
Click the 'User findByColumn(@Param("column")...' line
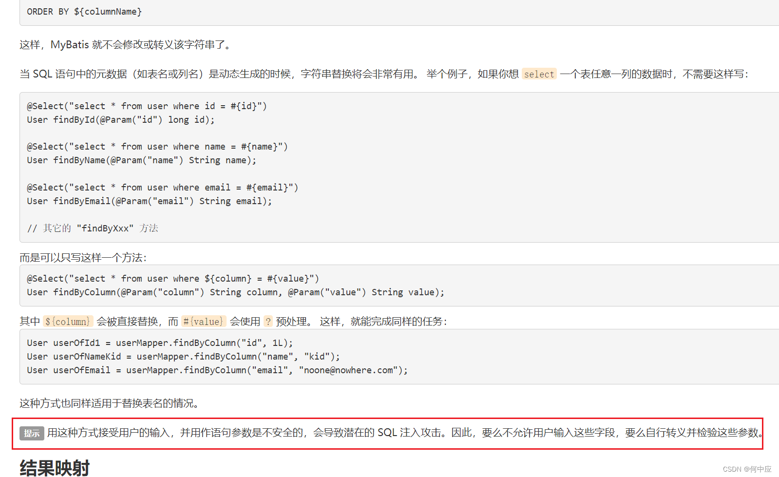tap(235, 292)
